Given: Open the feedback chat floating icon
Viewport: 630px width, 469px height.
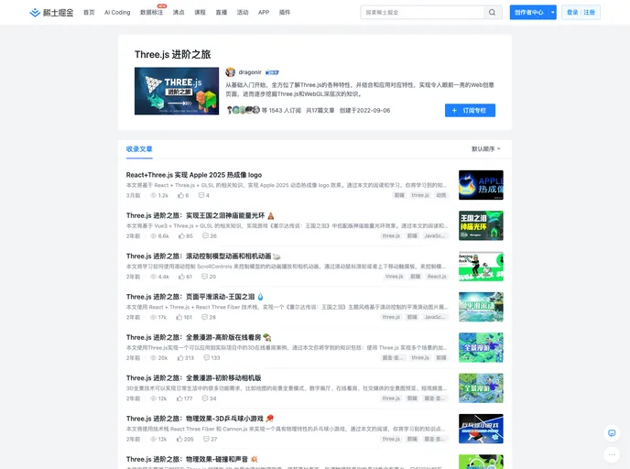Looking at the screenshot, I should tap(612, 433).
